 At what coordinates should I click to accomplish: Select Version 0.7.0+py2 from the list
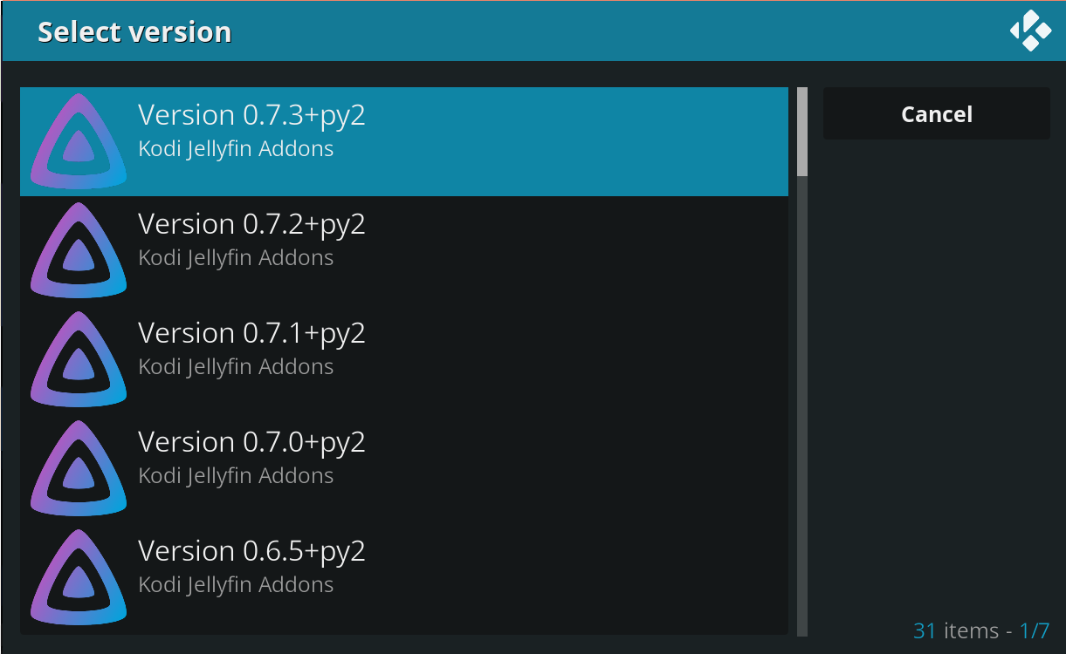403,467
